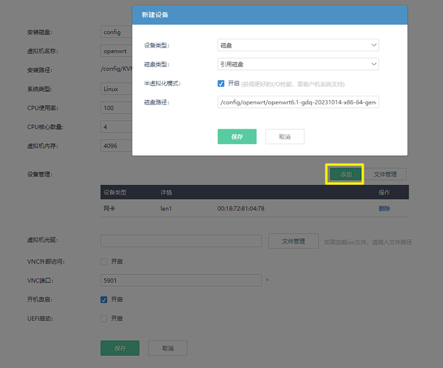Enable the UEFI启动 checkbox
This screenshot has height=368, width=443.
(x=104, y=319)
